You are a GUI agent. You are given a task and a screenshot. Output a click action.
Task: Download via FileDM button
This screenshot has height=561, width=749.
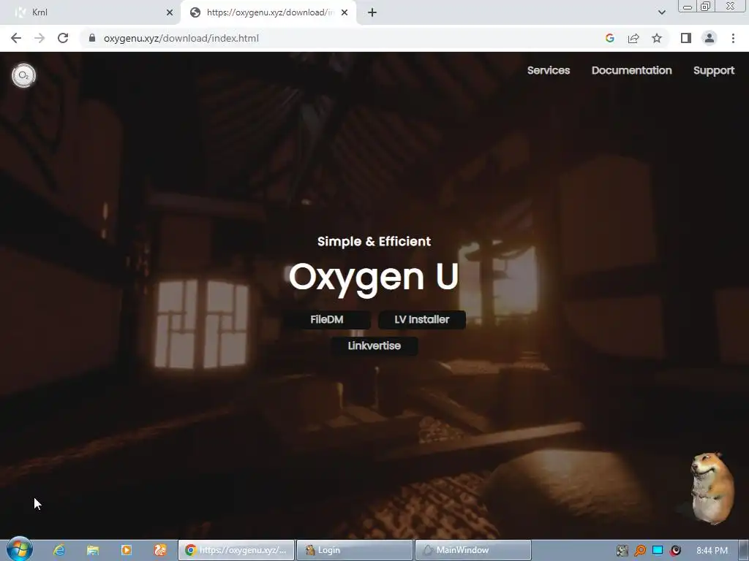coord(327,320)
